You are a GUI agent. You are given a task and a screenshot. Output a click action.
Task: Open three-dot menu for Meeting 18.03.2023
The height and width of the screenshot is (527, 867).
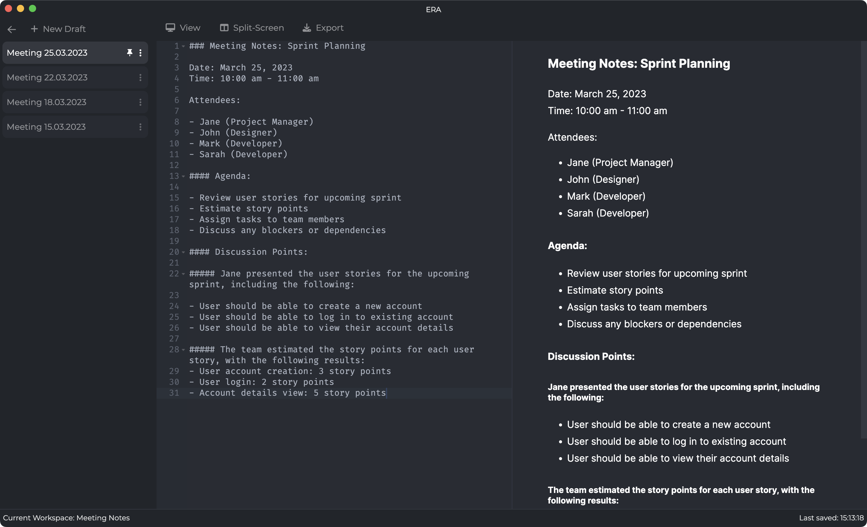tap(140, 102)
